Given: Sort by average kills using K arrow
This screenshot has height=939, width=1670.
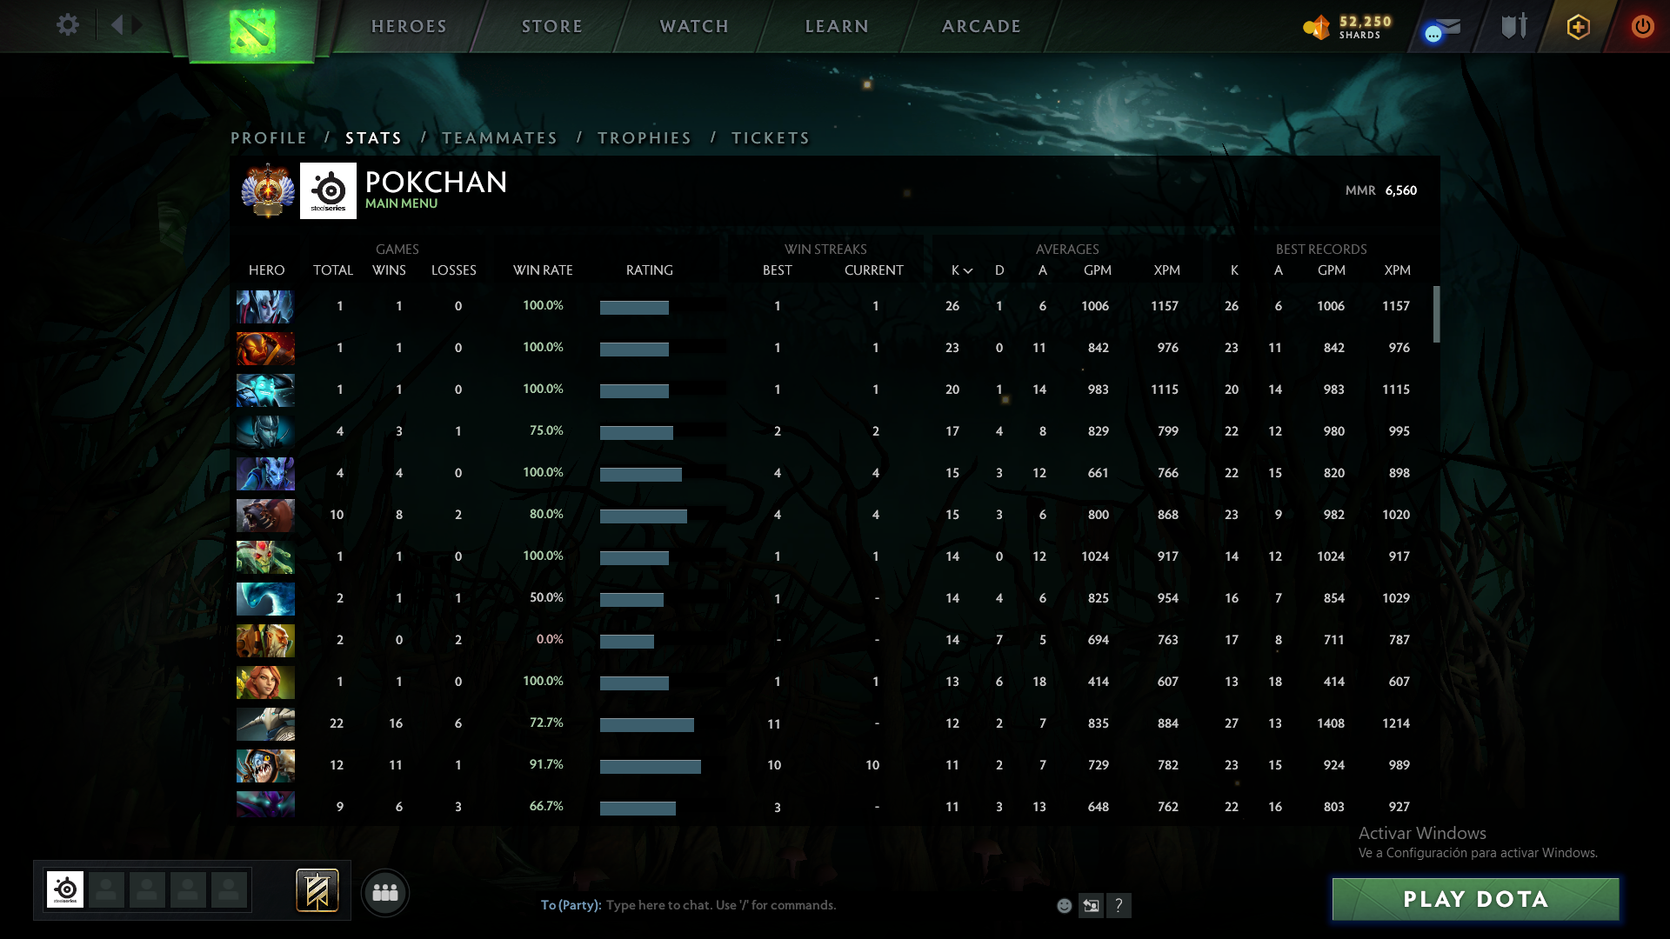Looking at the screenshot, I should click(961, 270).
